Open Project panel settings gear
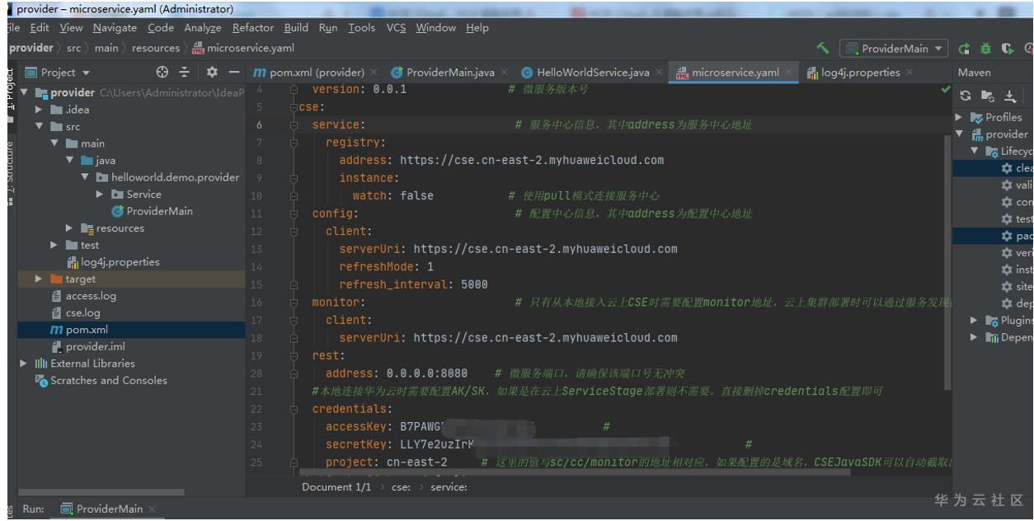Image resolution: width=1034 pixels, height=521 pixels. 211,73
